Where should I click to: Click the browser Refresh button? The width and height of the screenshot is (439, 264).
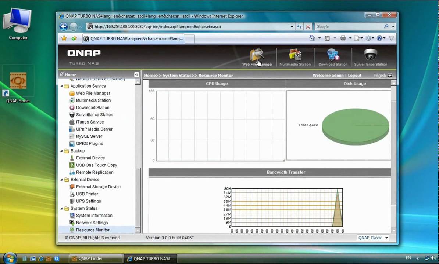pos(299,26)
